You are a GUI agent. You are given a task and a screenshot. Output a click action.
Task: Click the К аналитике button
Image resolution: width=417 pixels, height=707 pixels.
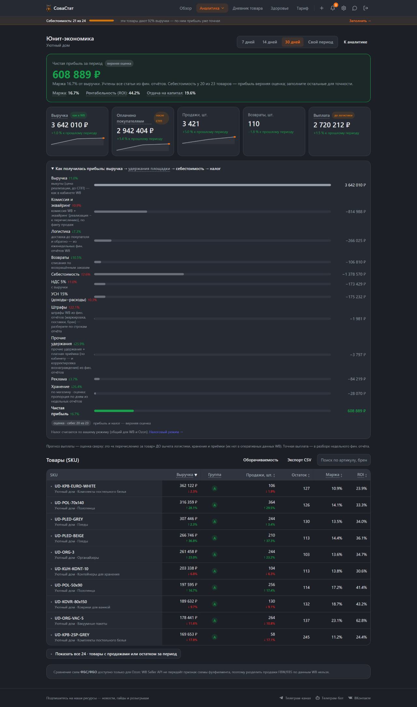355,42
